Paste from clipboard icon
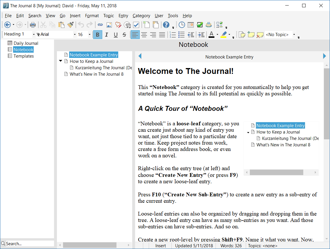Viewport: 330px width, 249px height. (61, 25)
